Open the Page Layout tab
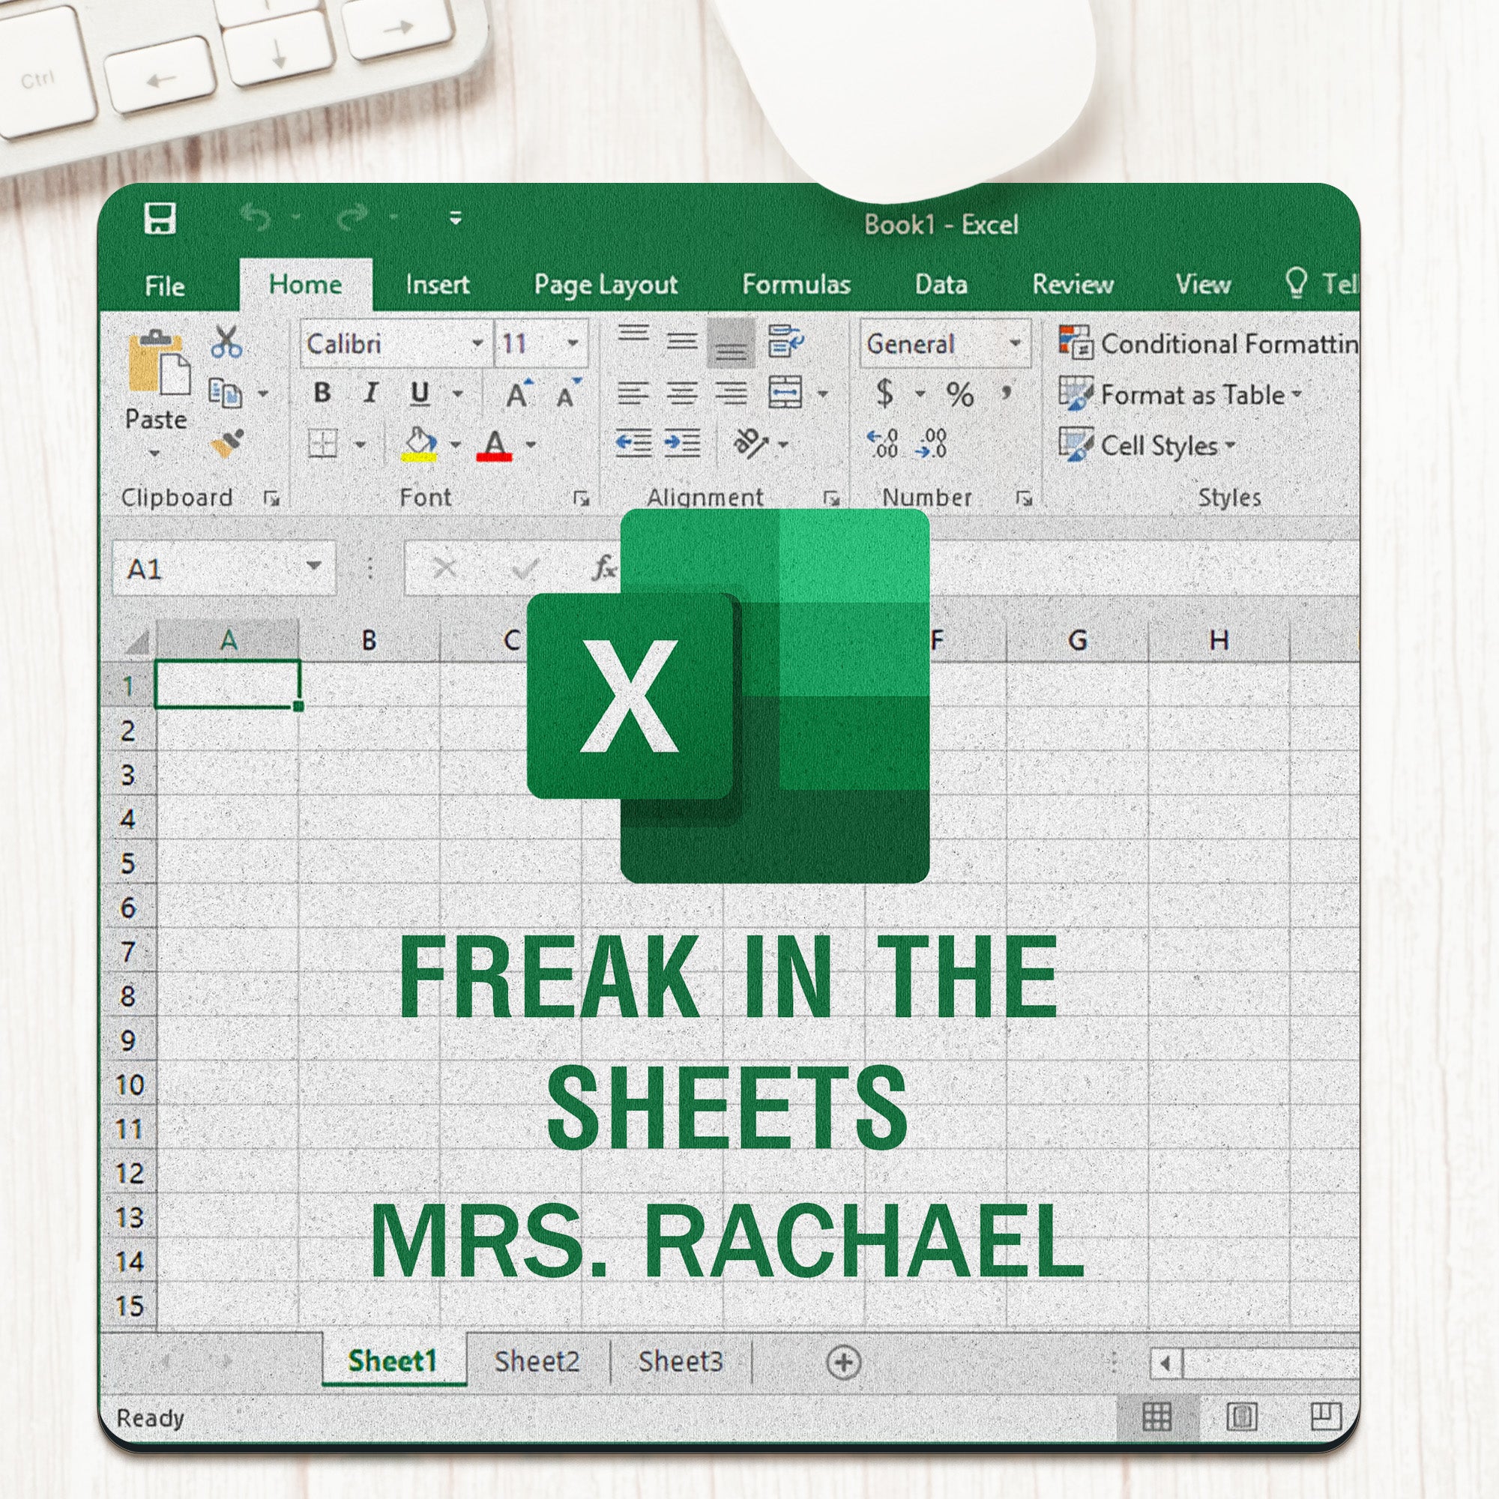This screenshot has height=1499, width=1499. [x=605, y=286]
